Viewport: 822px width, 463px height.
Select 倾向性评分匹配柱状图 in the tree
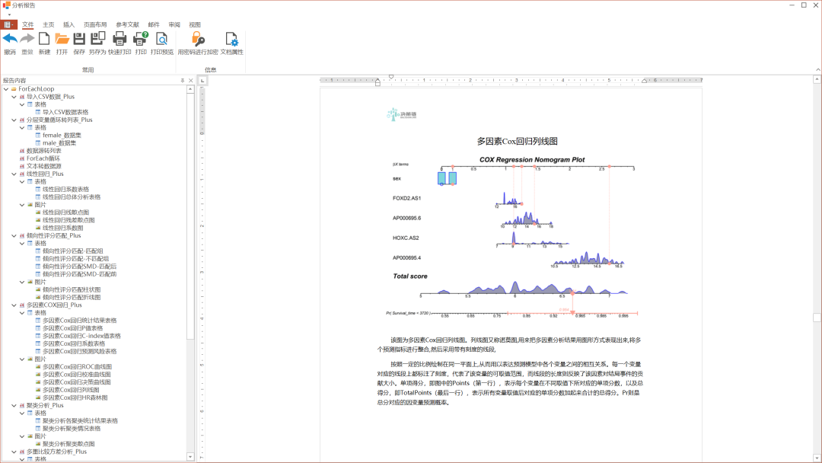pyautogui.click(x=72, y=289)
